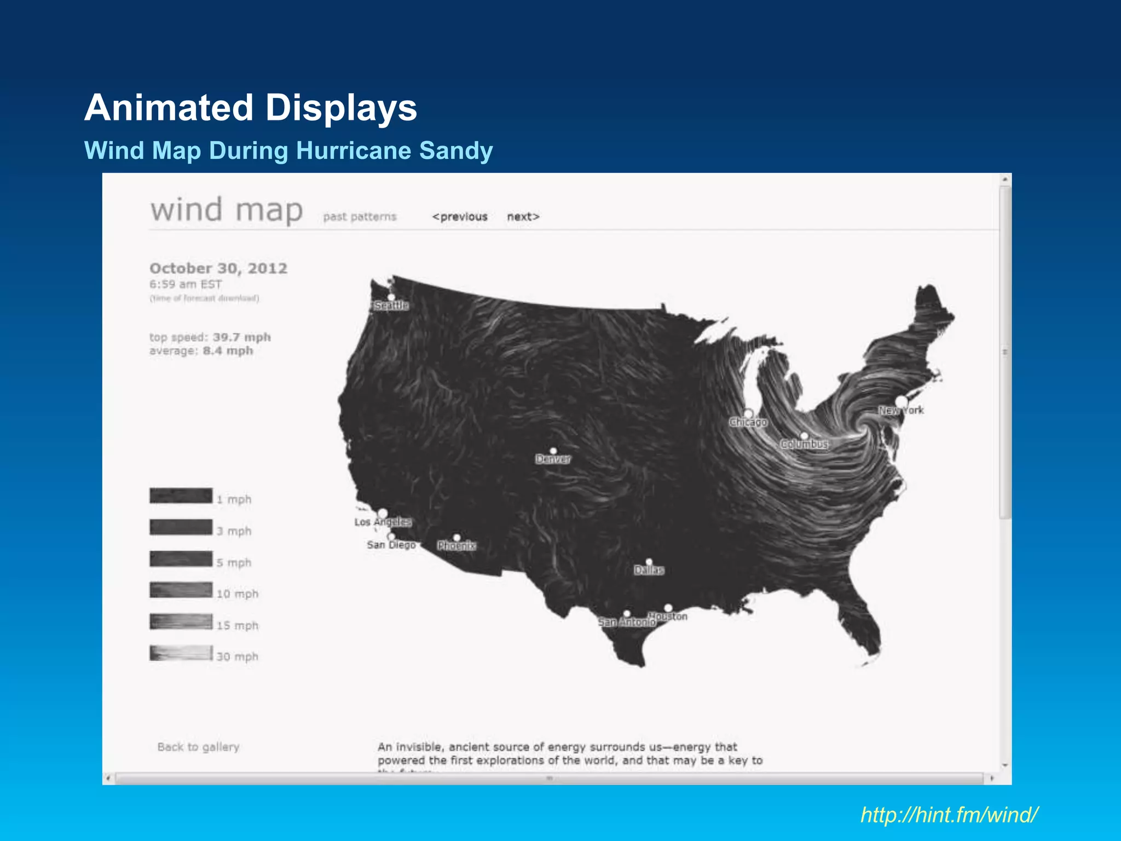Go to the next wind pattern
The width and height of the screenshot is (1121, 841).
(523, 216)
